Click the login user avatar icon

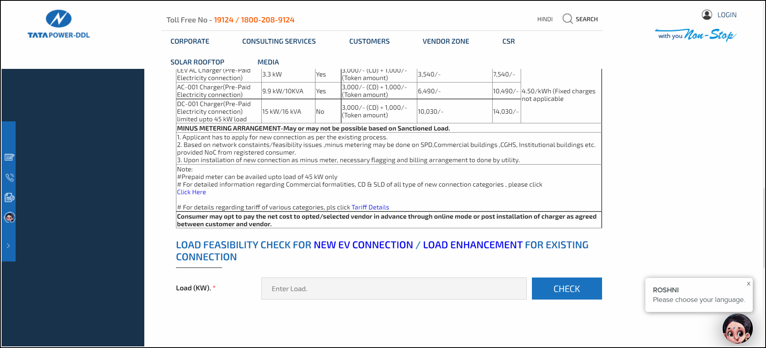click(x=707, y=15)
